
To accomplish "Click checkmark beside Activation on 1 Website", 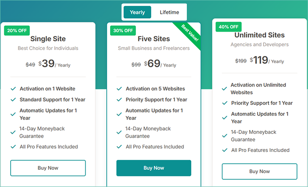I will pyautogui.click(x=14, y=89).
